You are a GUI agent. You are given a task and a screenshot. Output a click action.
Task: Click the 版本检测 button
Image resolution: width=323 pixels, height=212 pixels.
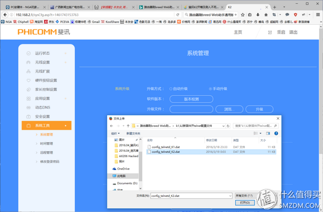tap(191, 99)
